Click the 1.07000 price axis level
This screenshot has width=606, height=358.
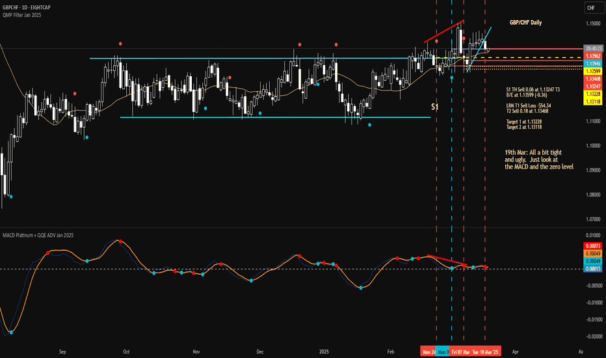coord(593,219)
